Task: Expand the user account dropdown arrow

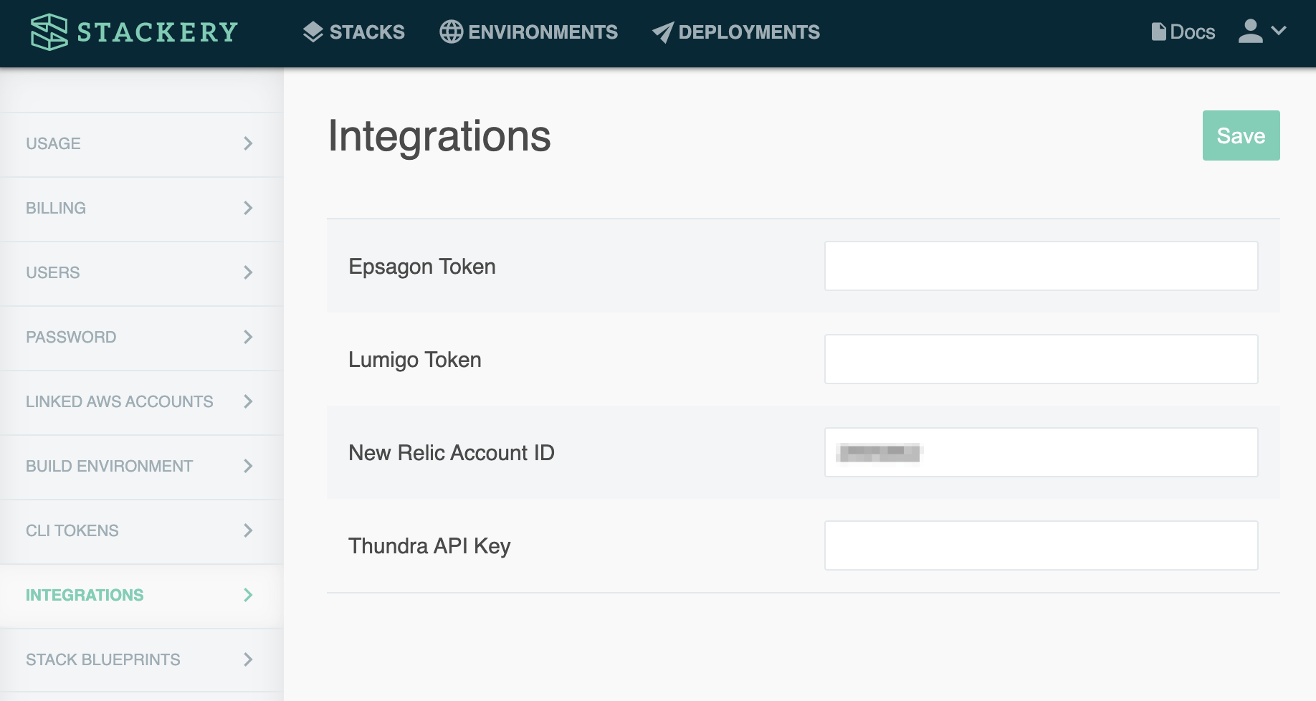Action: point(1279,30)
